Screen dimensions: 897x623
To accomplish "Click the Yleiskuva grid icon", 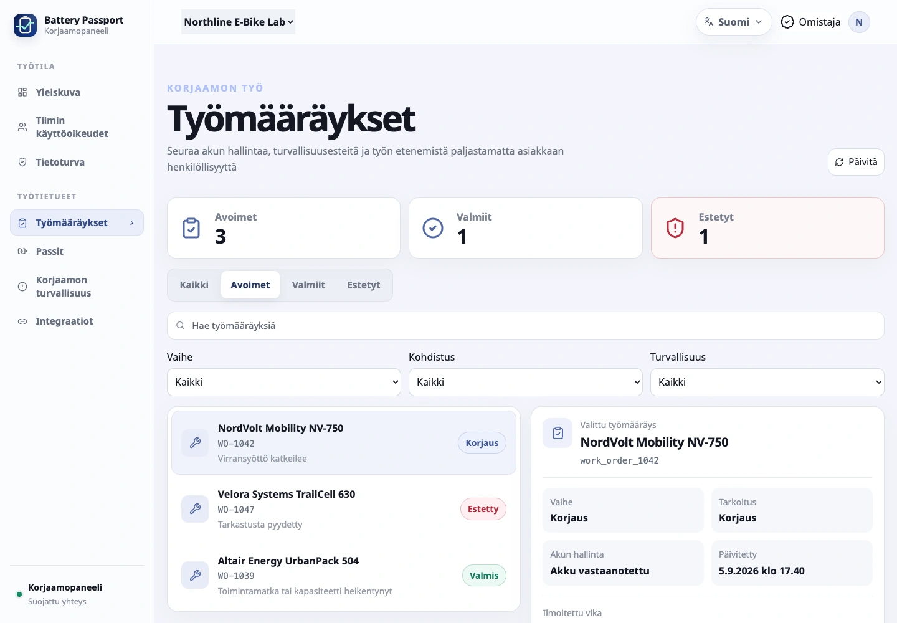I will tap(22, 92).
